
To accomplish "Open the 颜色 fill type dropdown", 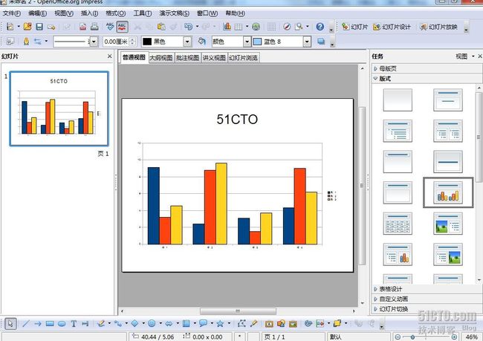I will coord(247,42).
